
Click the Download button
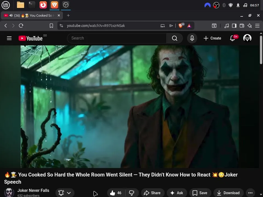coord(228,193)
